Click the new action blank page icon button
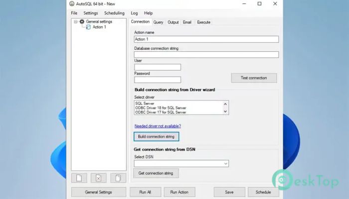This screenshot has height=199, width=349. coord(79,178)
